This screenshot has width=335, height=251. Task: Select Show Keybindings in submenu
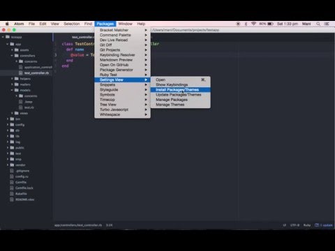(181, 84)
